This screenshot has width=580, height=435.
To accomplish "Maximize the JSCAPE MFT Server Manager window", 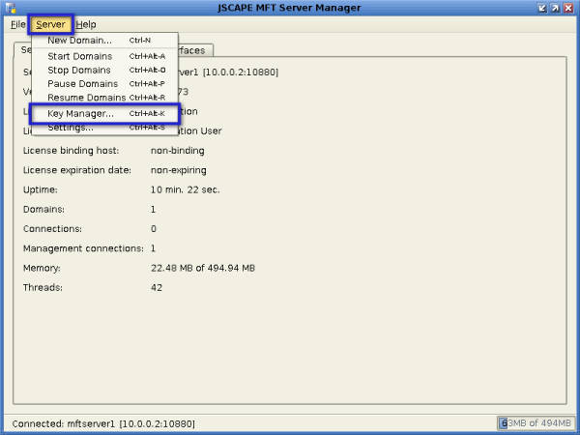I will point(555,8).
